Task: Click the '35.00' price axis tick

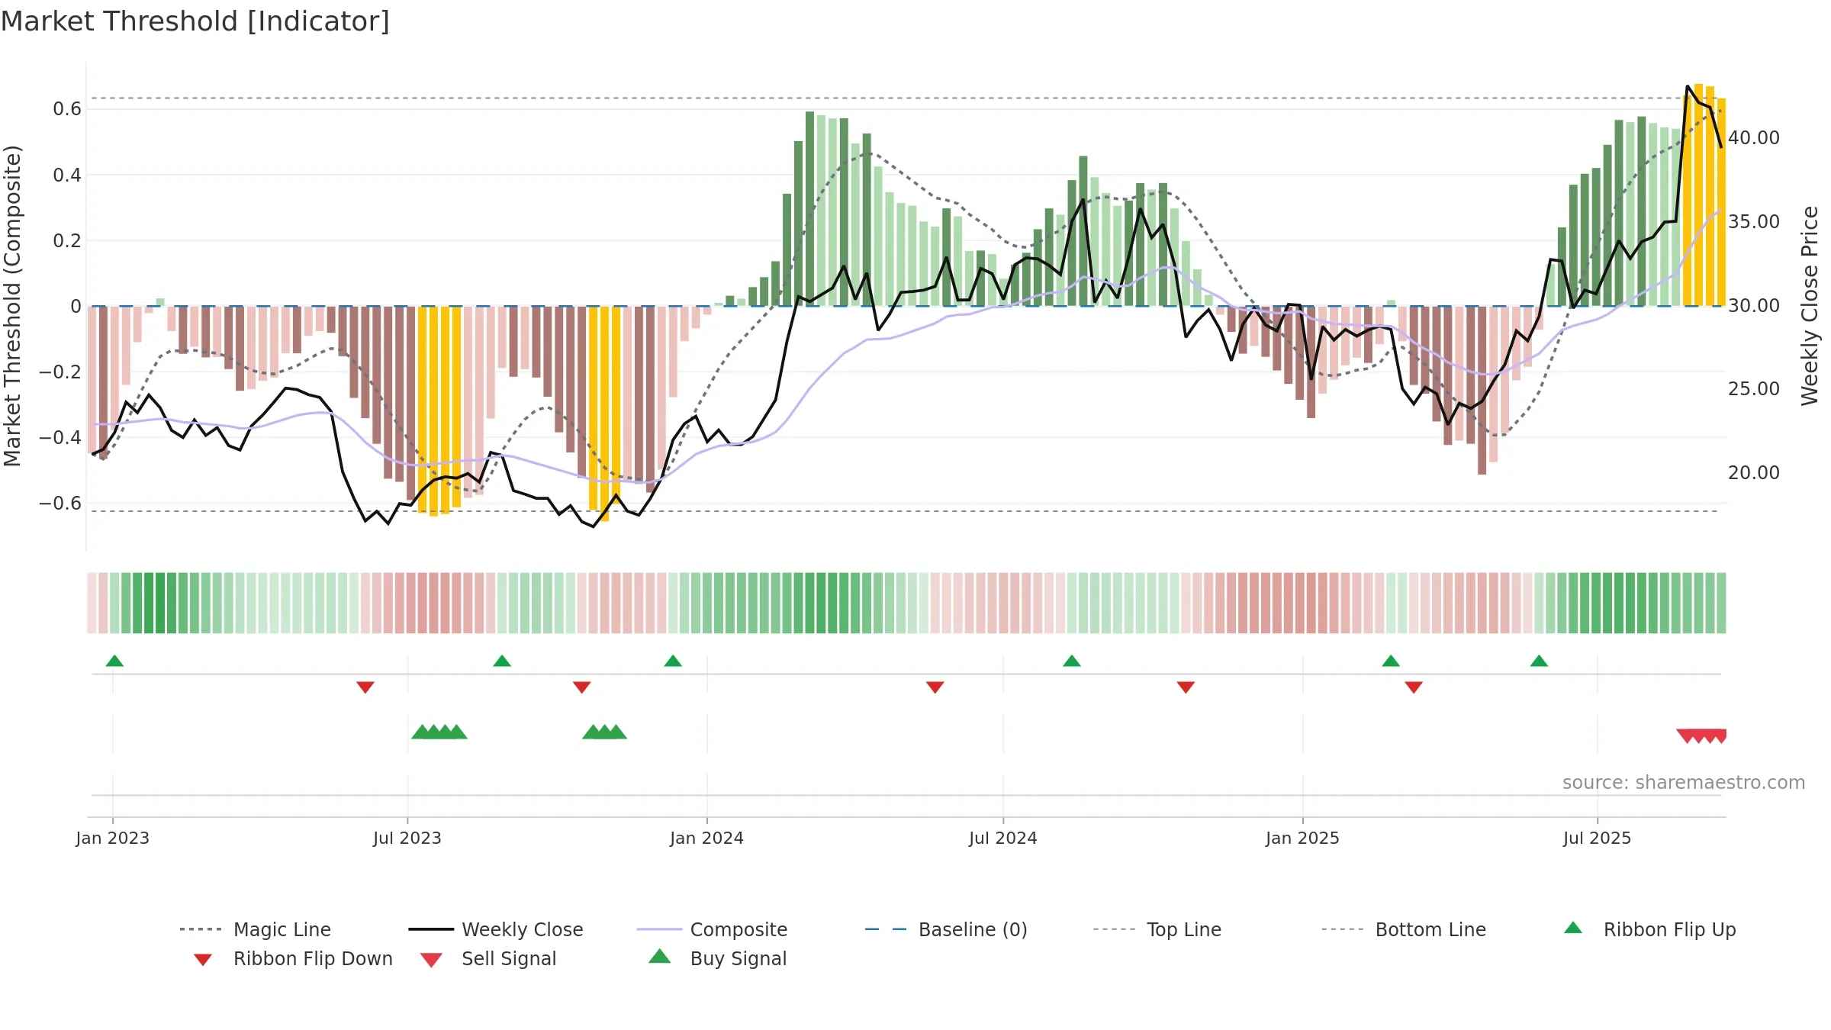Action: 1754,222
